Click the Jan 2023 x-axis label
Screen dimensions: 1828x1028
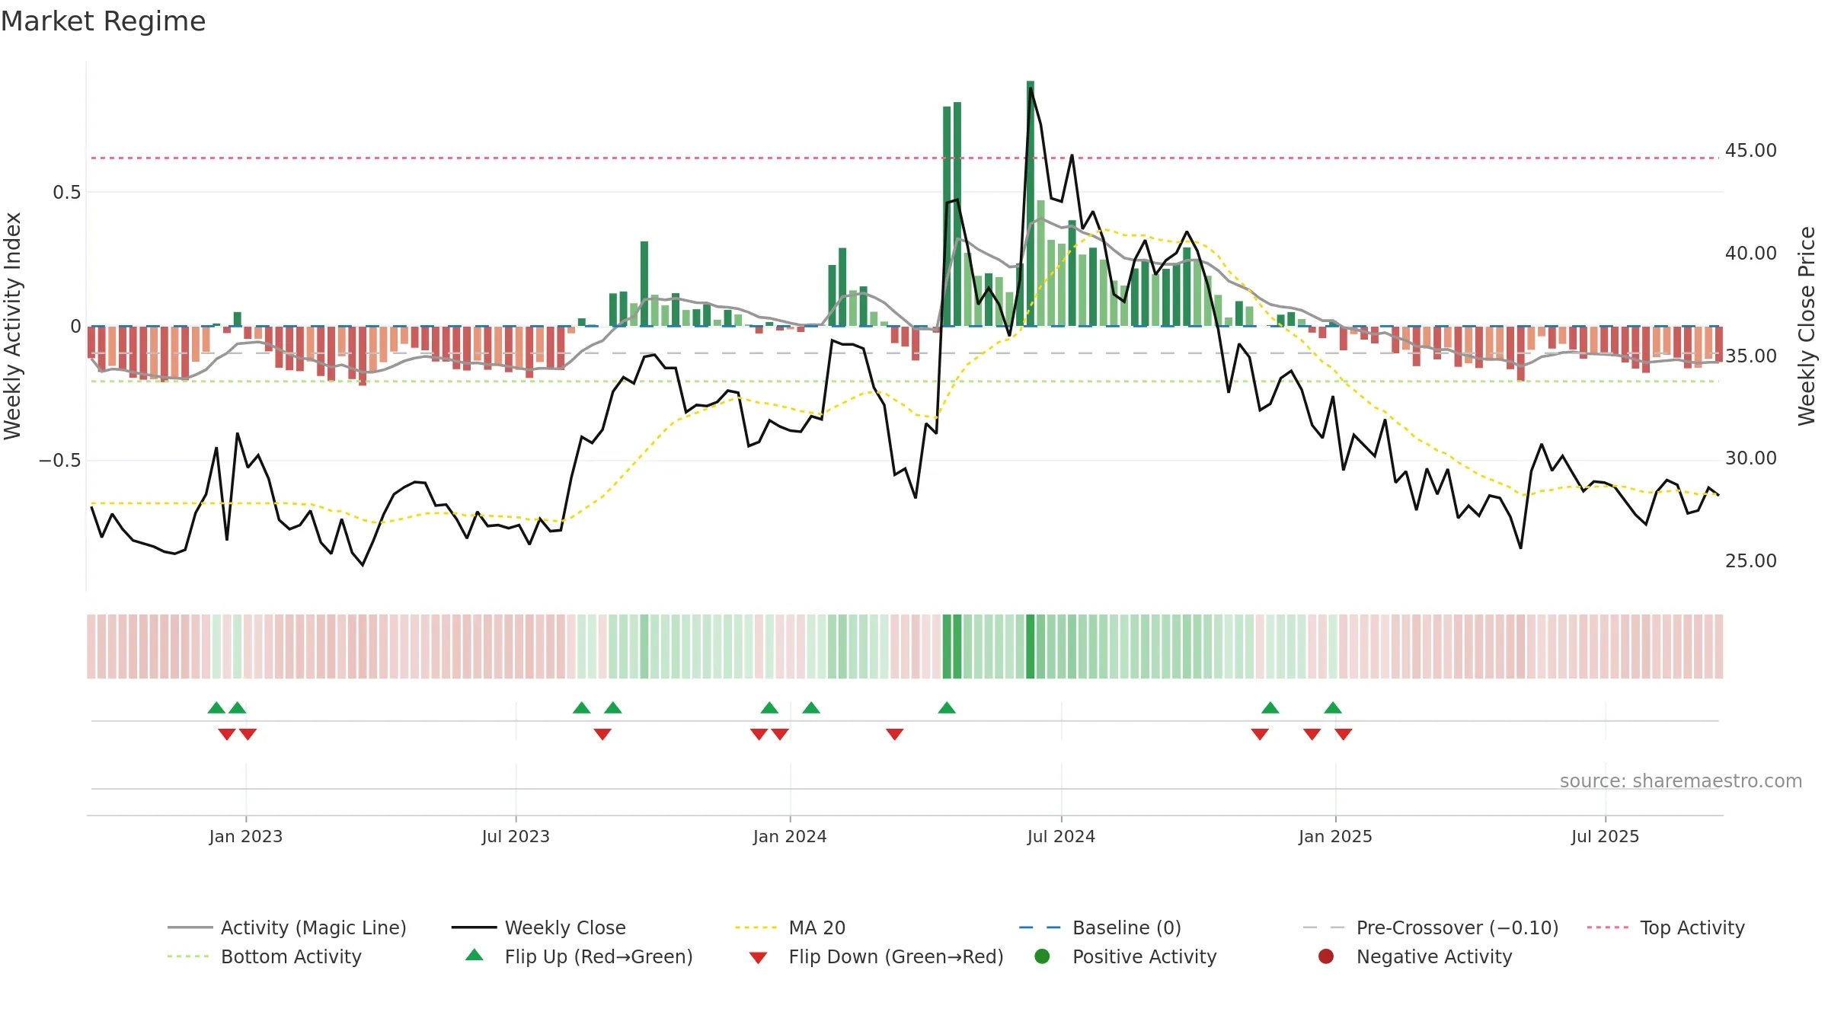point(246,836)
